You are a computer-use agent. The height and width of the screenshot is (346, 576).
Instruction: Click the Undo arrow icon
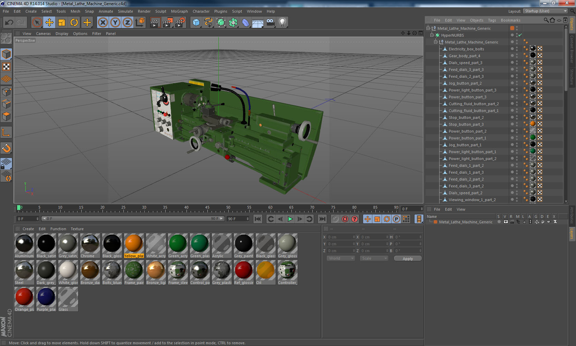tap(9, 23)
